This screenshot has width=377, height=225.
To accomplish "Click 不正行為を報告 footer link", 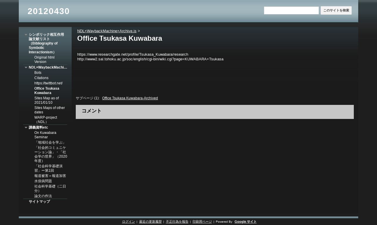I will tap(177, 222).
